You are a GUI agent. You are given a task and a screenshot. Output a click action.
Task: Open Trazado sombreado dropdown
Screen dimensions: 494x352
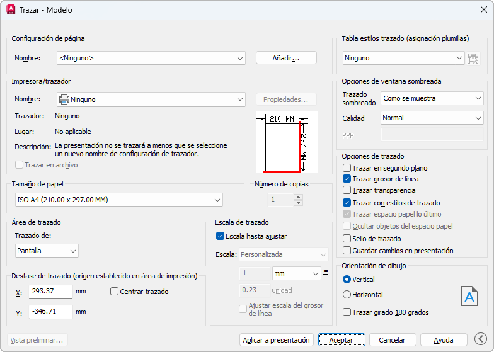click(x=432, y=98)
